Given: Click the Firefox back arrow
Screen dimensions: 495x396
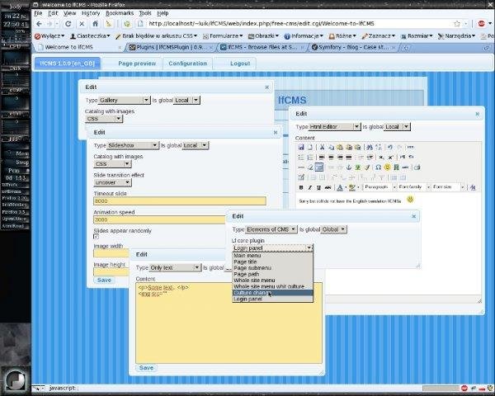Looking at the screenshot, I should (x=39, y=24).
